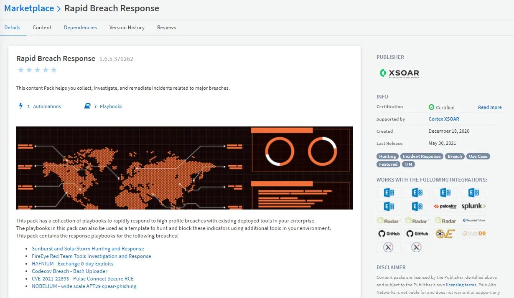Click the Rapid Breach Response pack title
514x298 pixels.
pyautogui.click(x=56, y=58)
